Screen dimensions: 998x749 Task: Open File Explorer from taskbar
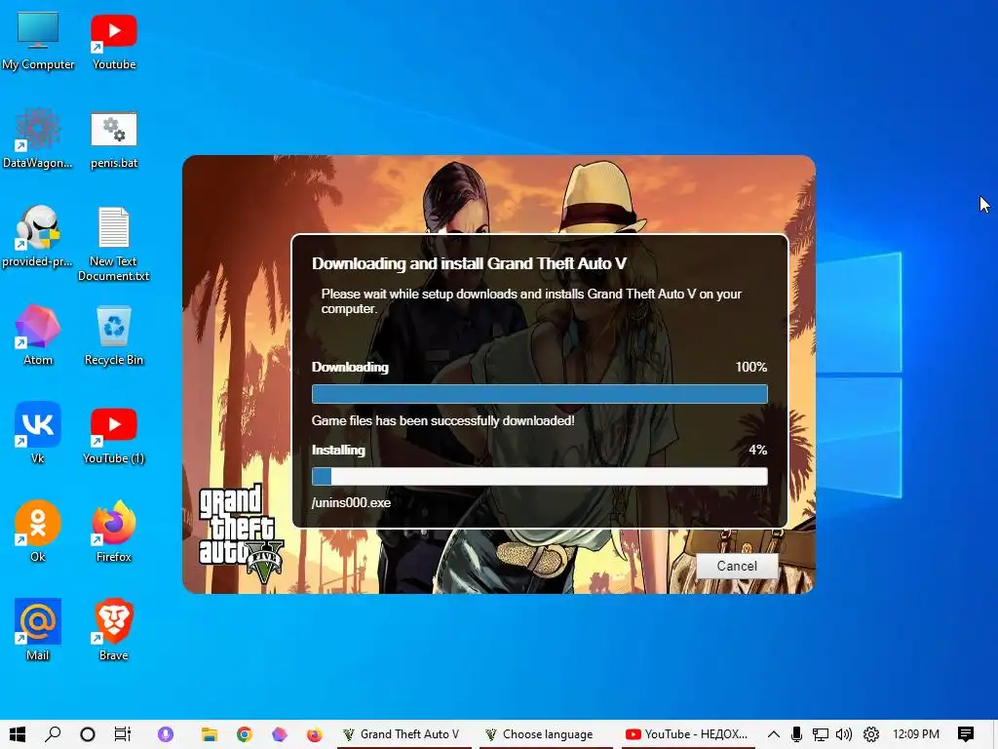210,734
